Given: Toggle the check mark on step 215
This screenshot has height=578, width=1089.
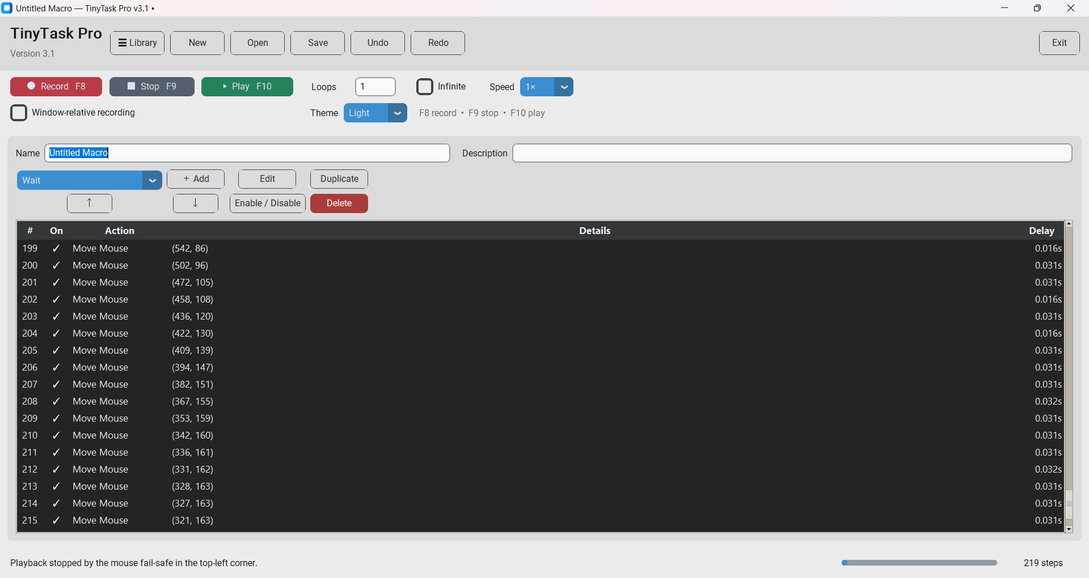Looking at the screenshot, I should tap(56, 520).
